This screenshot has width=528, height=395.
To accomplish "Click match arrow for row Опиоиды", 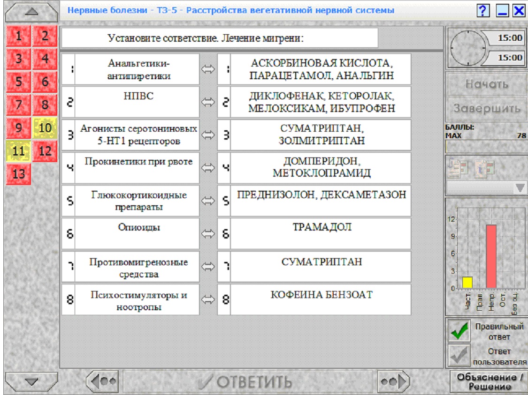I will tap(208, 234).
